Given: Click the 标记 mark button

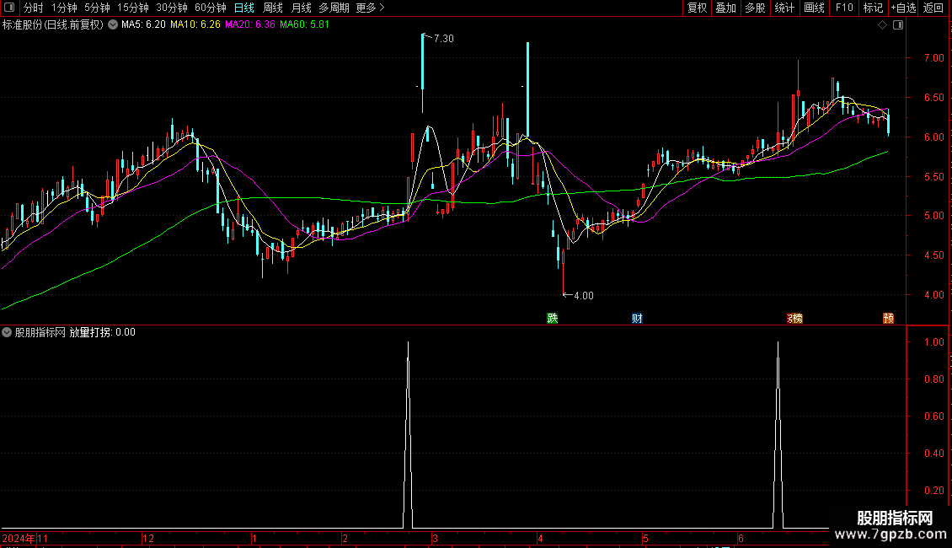Looking at the screenshot, I should (x=873, y=8).
